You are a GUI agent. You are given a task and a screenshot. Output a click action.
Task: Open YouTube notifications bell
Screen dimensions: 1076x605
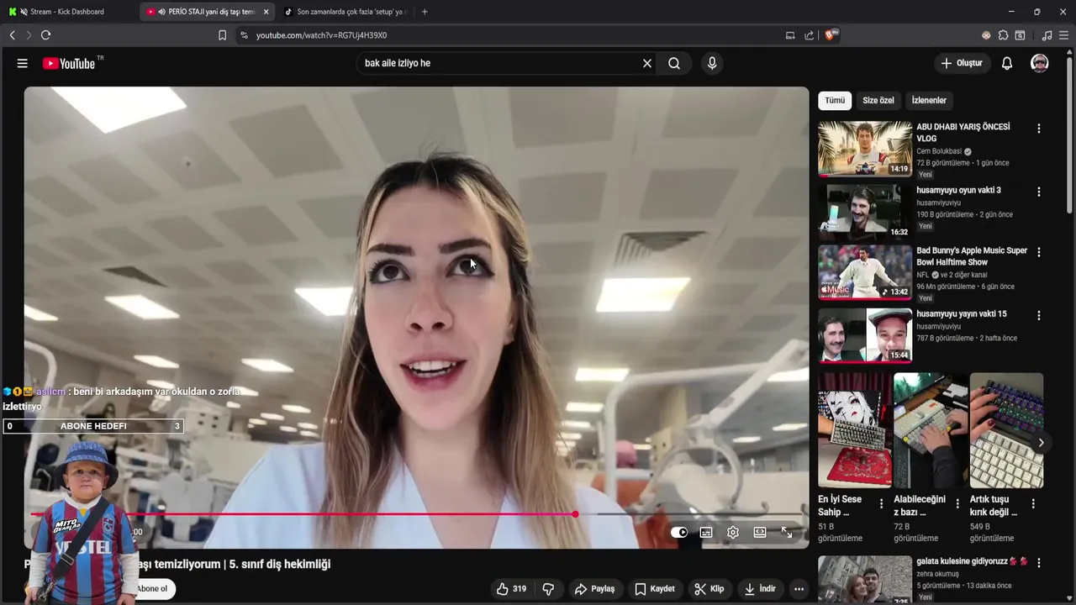coord(1007,63)
